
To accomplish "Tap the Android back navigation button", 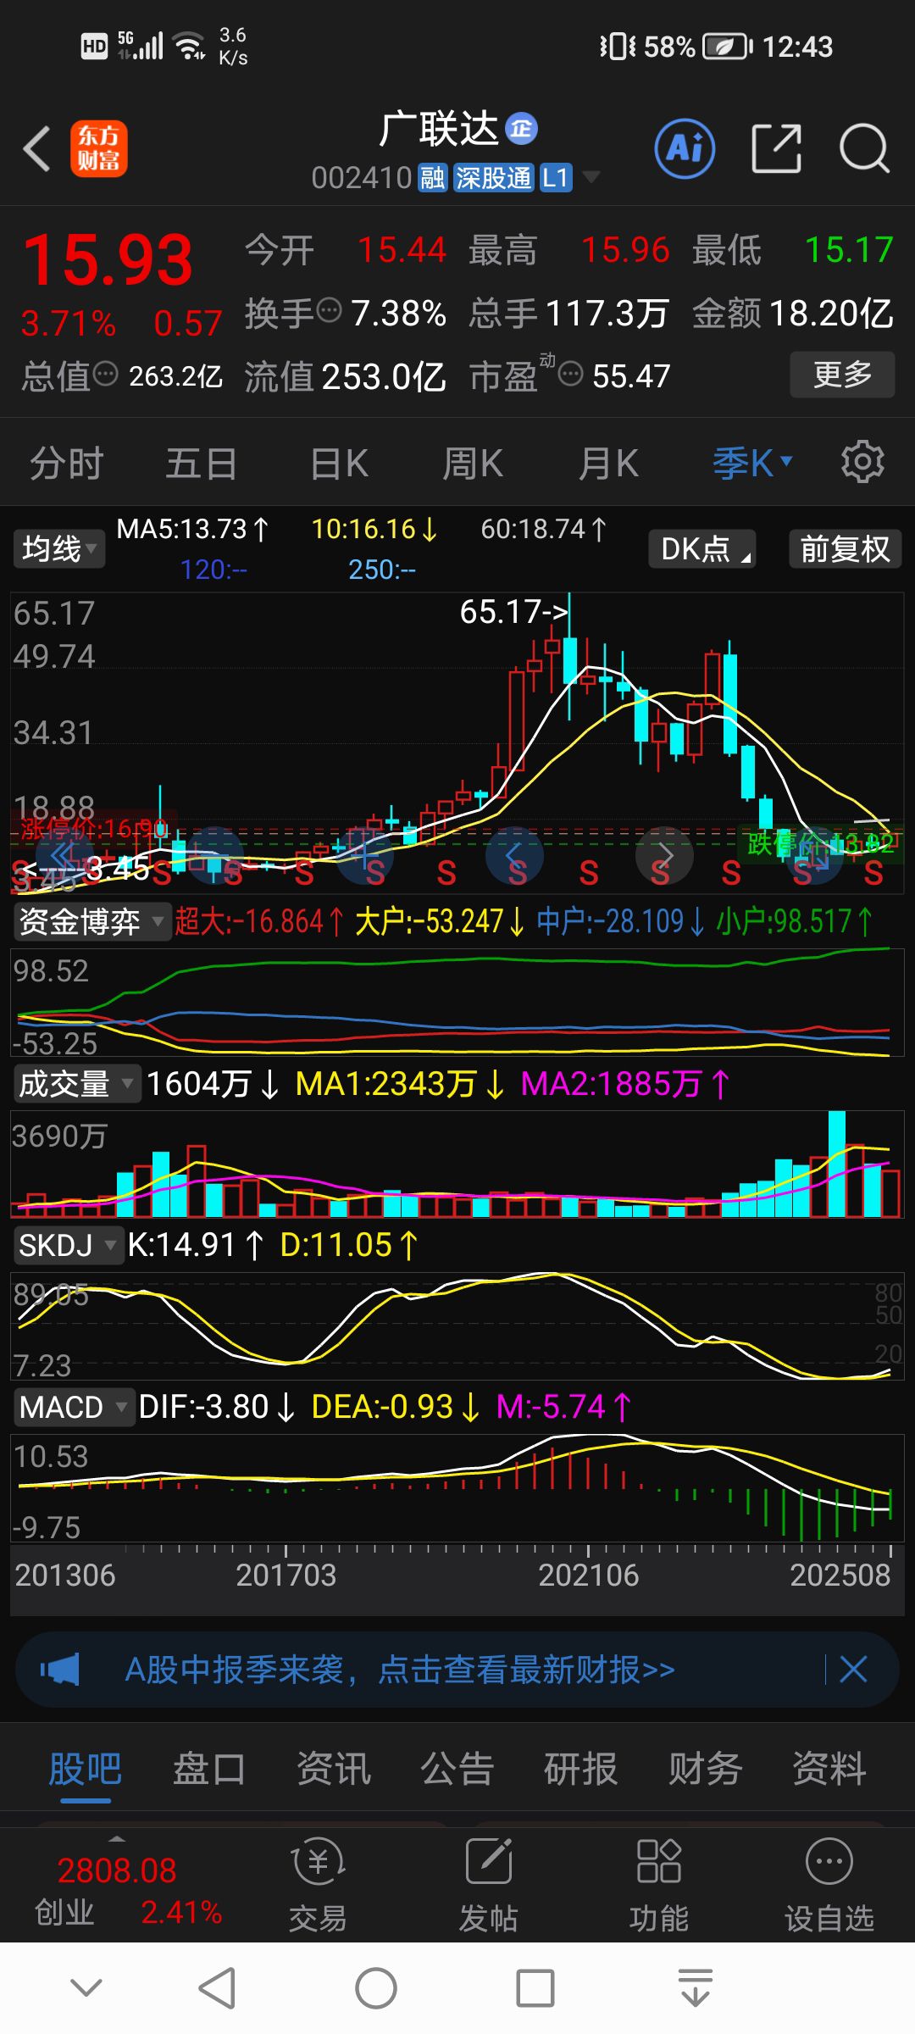I will tap(217, 1988).
